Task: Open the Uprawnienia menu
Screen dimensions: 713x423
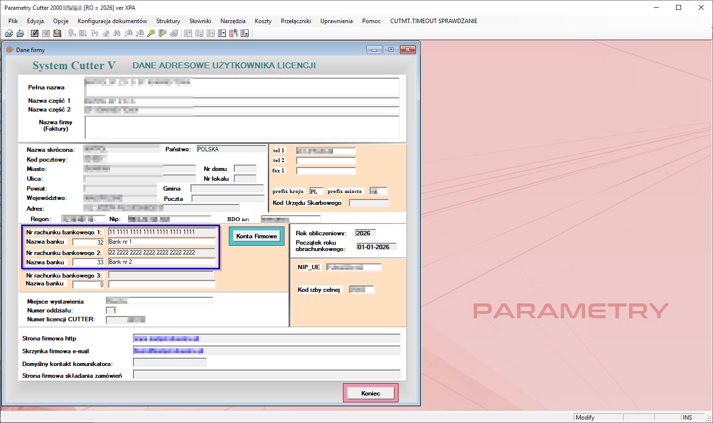Action: [337, 21]
